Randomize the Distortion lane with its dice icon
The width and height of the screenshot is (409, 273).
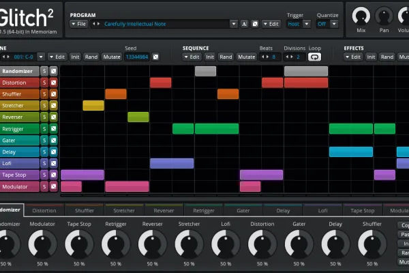(53, 83)
